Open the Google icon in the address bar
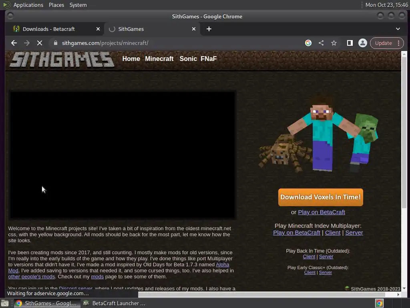Viewport: 410px width, 308px height. coord(308,43)
